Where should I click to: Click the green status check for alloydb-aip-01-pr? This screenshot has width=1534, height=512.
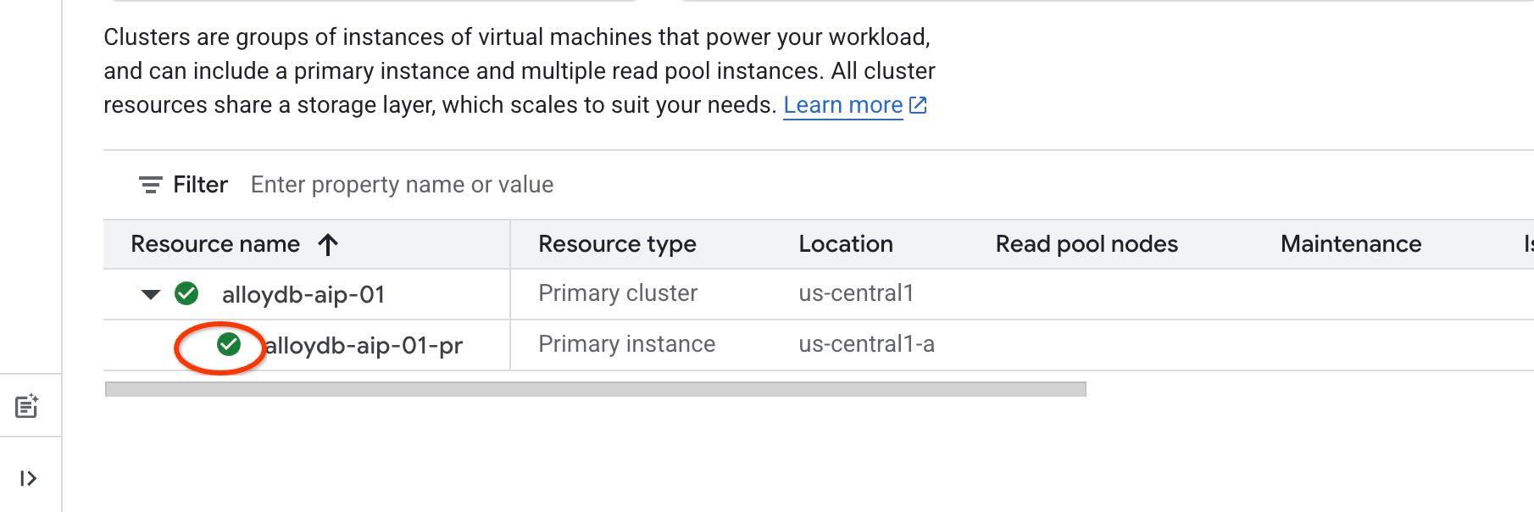[x=229, y=344]
